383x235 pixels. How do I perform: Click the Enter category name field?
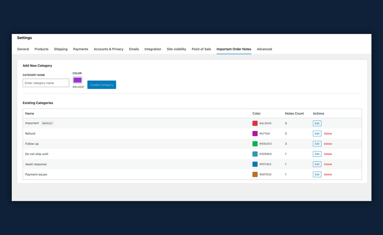pyautogui.click(x=45, y=83)
